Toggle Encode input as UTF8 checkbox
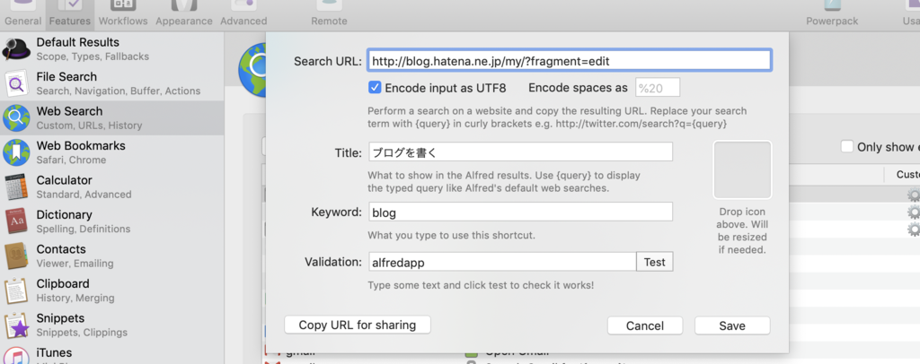The image size is (920, 364). click(375, 88)
